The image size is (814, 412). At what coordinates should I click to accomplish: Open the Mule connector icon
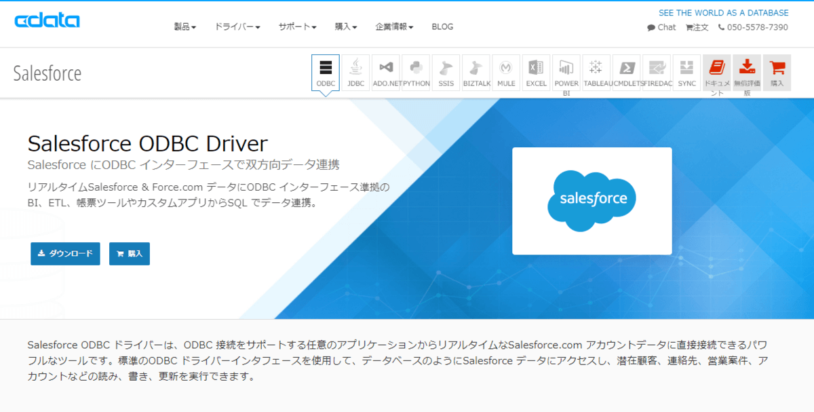[x=506, y=73]
